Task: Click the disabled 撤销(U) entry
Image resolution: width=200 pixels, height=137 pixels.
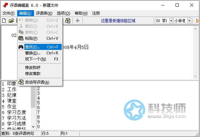Action: tap(40, 20)
